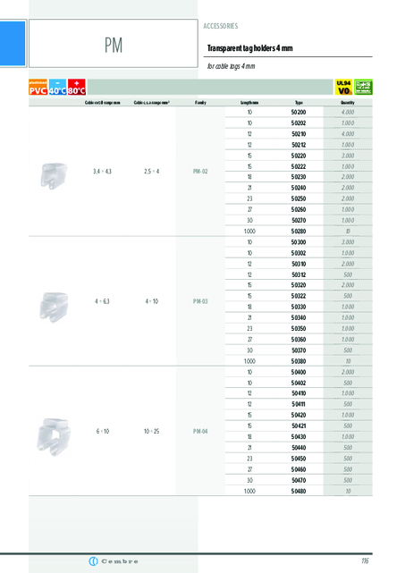The width and height of the screenshot is (405, 573).
Task: Click the solid blue side tab
Action: point(13,43)
